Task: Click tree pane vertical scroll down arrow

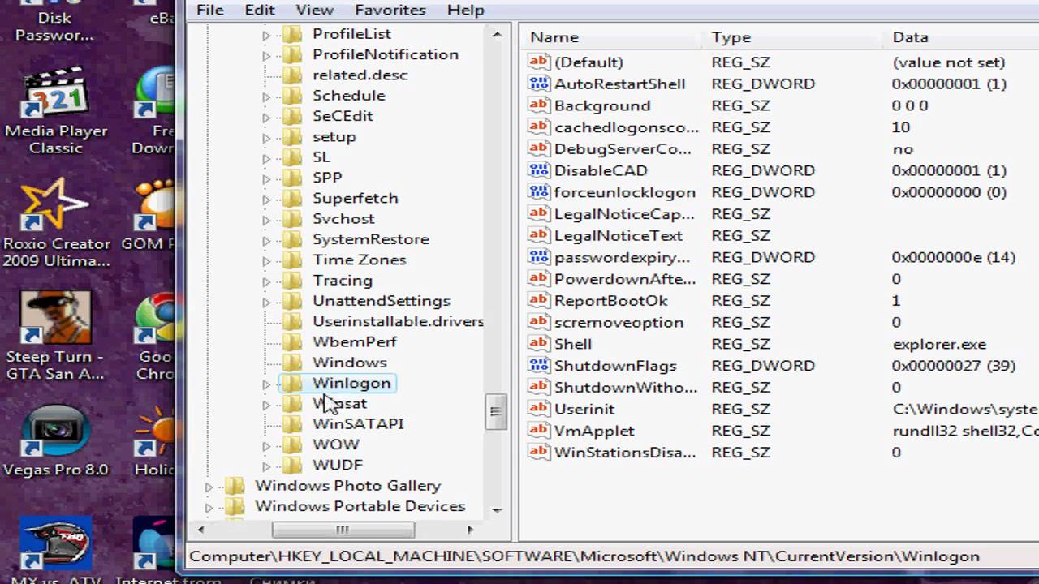Action: [x=497, y=510]
